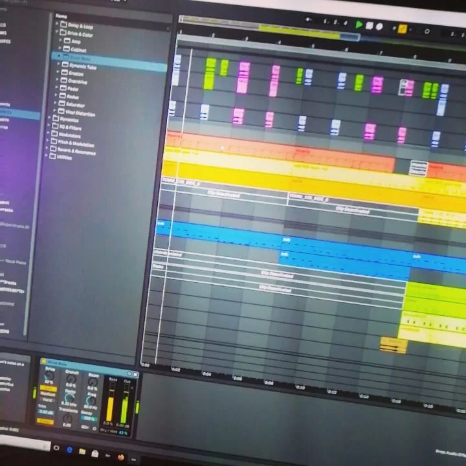This screenshot has height=466, width=466.
Task: Click the Vinyl Distortion device icon
Action: click(x=61, y=111)
